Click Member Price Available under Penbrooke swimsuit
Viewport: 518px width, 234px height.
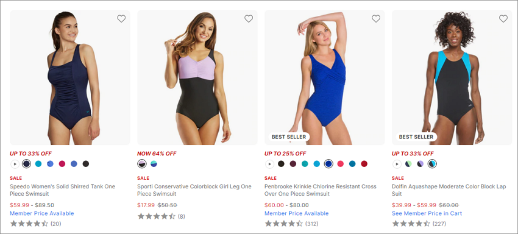(x=296, y=213)
